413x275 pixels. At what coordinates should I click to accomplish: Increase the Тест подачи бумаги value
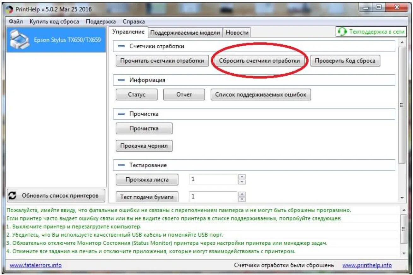242,194
